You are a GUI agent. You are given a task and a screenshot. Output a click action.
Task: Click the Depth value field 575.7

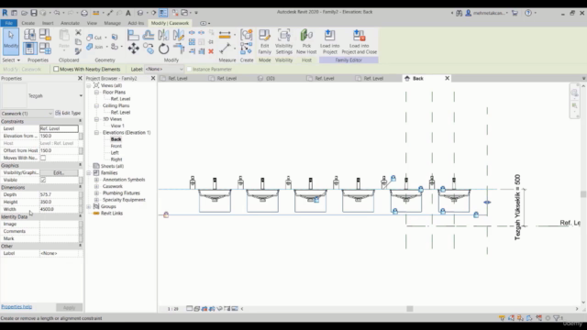pyautogui.click(x=59, y=194)
